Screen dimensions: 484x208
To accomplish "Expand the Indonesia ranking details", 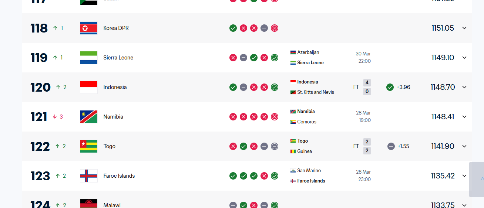I will click(x=464, y=87).
